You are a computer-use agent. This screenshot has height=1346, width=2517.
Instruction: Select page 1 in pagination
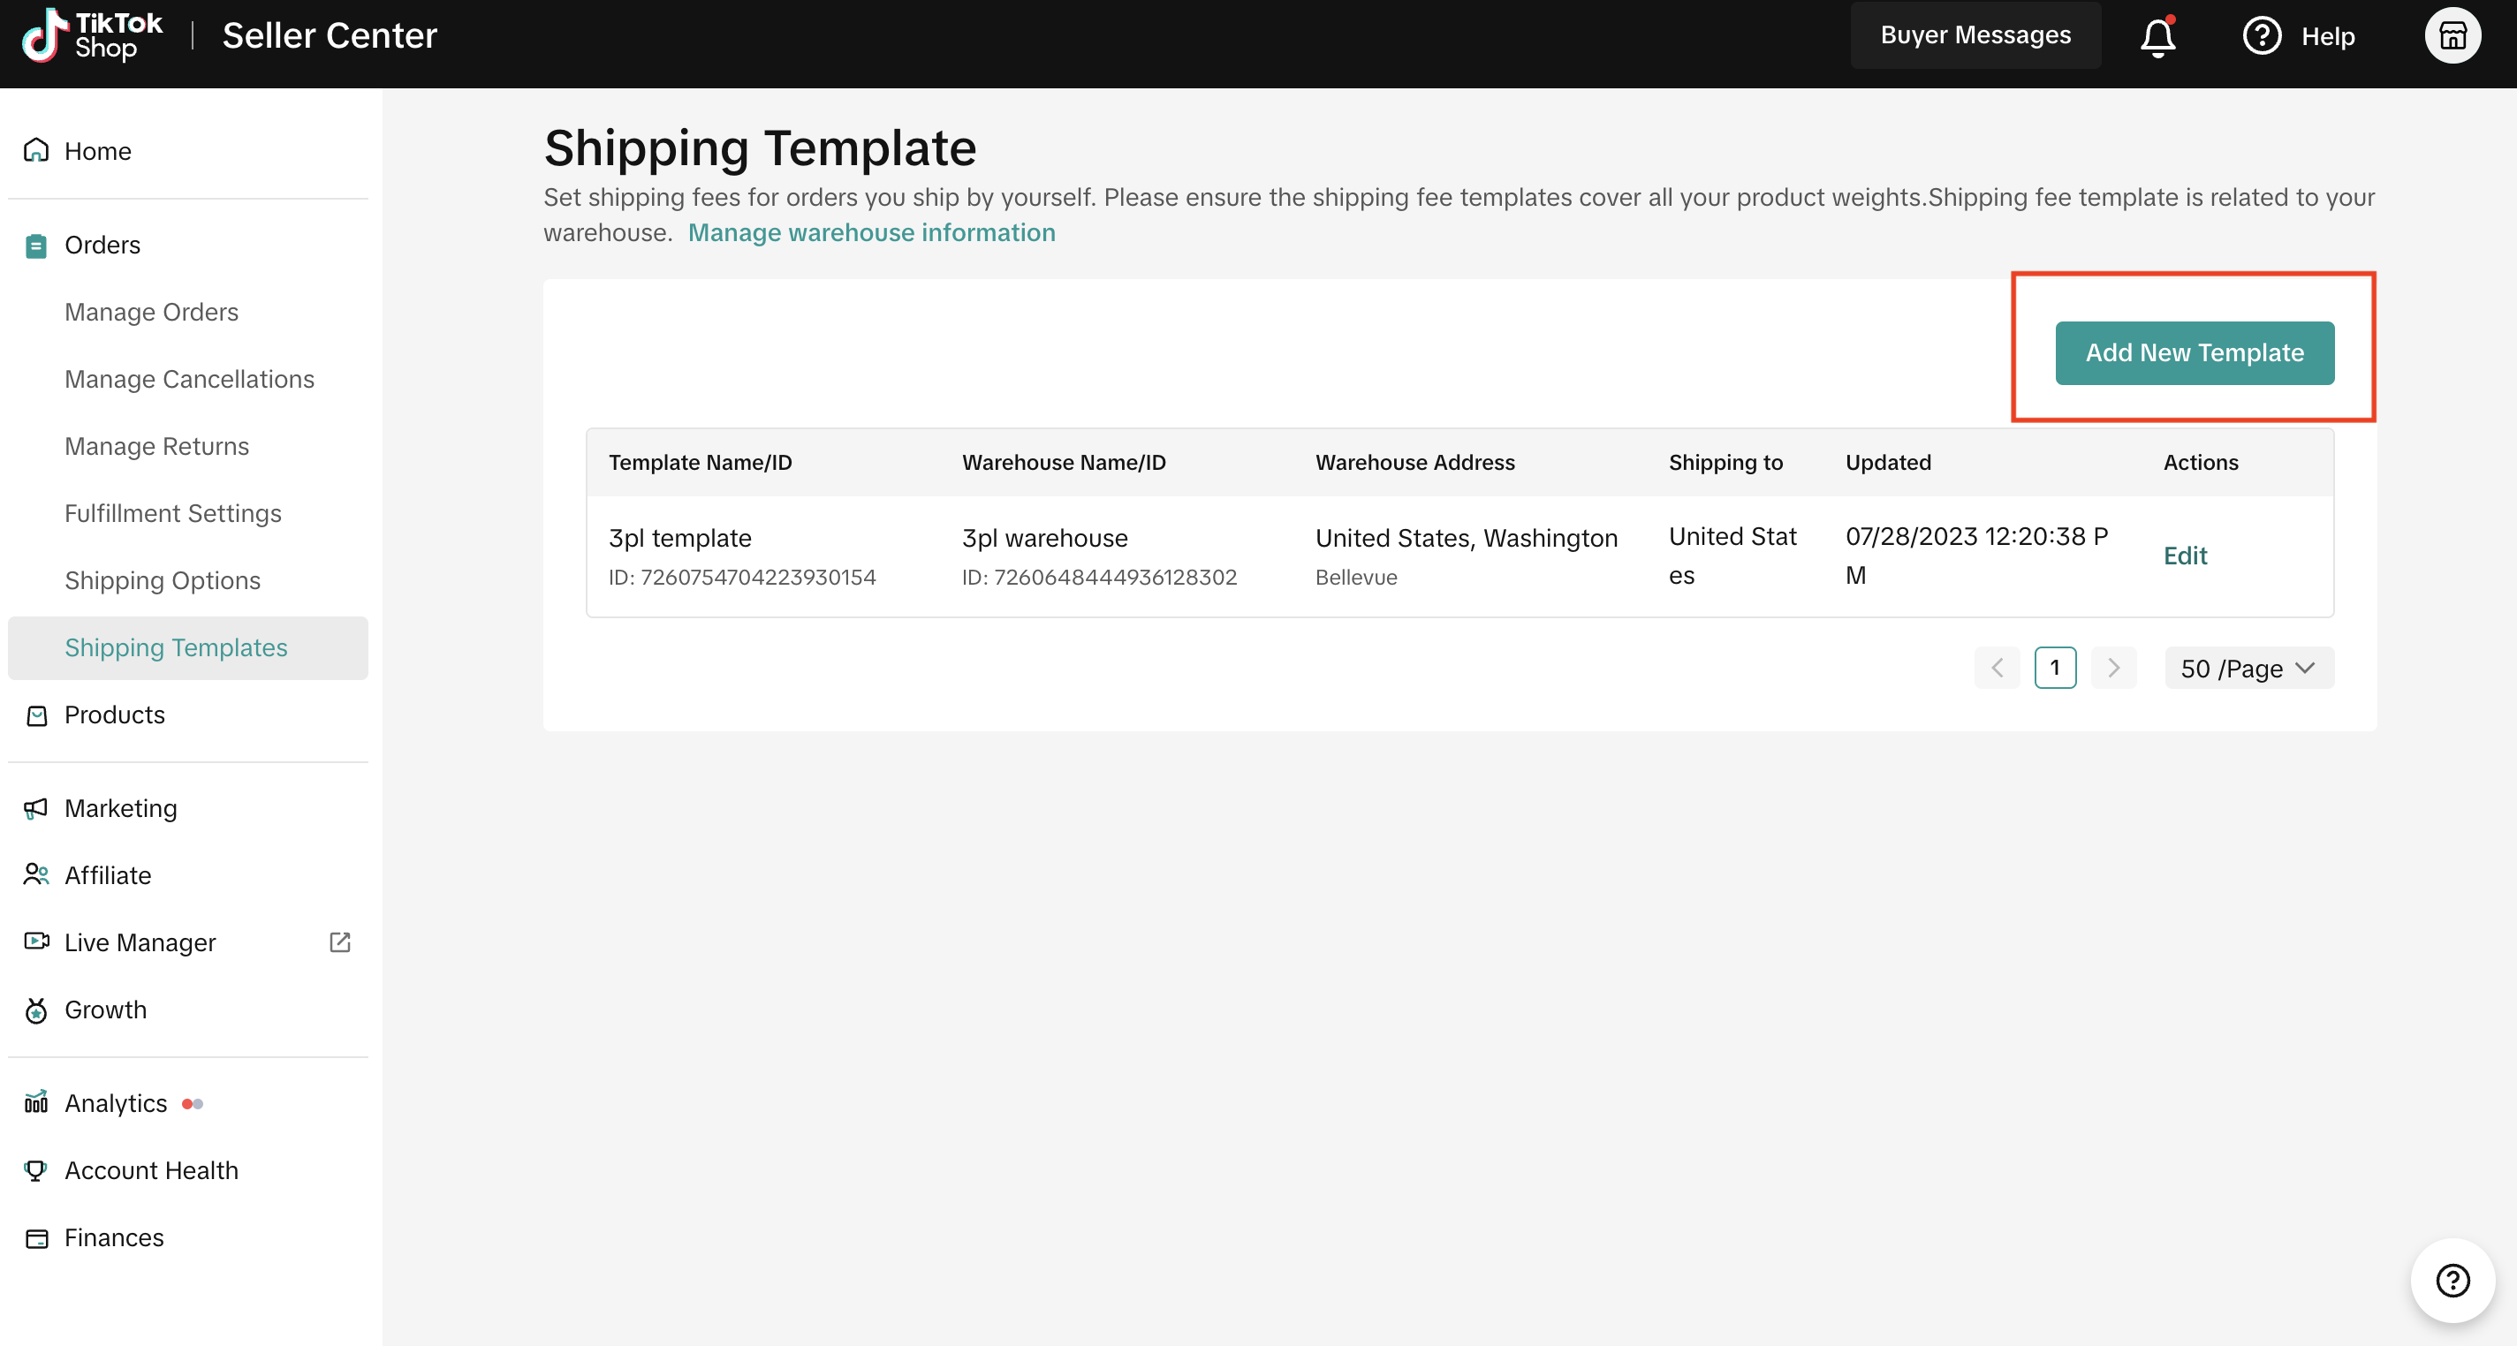2054,668
